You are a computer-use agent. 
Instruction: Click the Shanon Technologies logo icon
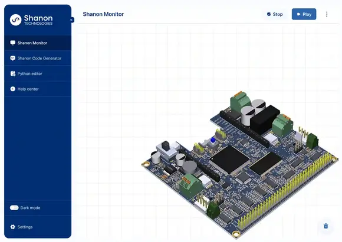16,20
